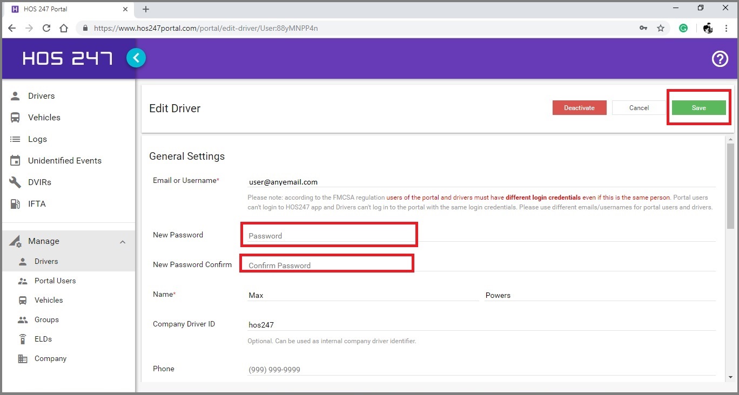Open a new browser tab
The image size is (739, 395).
[146, 9]
